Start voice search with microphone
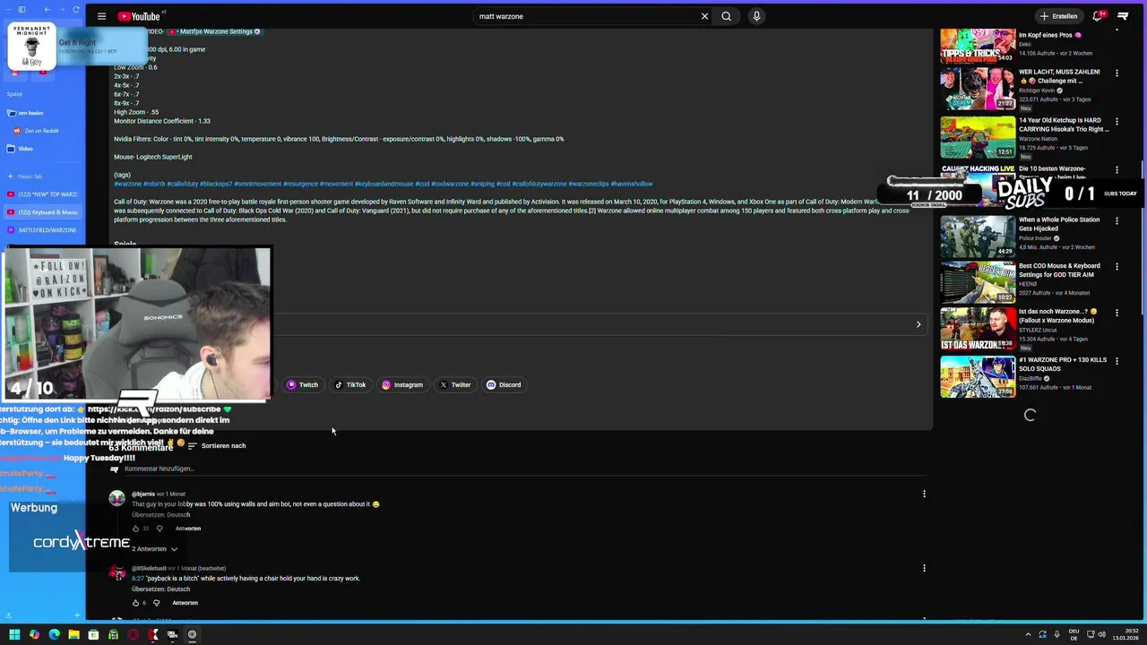The width and height of the screenshot is (1147, 645). (x=756, y=16)
